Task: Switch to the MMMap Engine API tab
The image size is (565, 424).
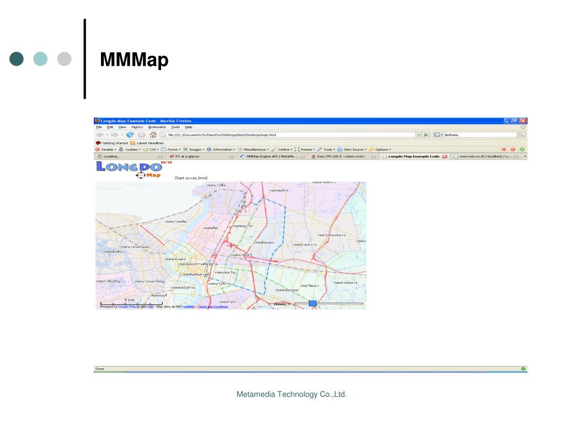Action: coord(273,156)
